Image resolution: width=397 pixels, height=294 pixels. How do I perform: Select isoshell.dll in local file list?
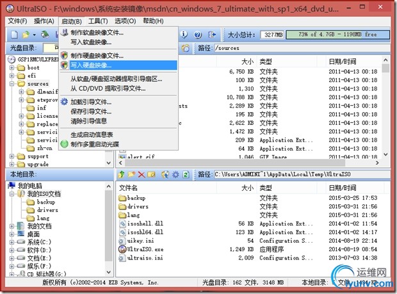(x=145, y=224)
